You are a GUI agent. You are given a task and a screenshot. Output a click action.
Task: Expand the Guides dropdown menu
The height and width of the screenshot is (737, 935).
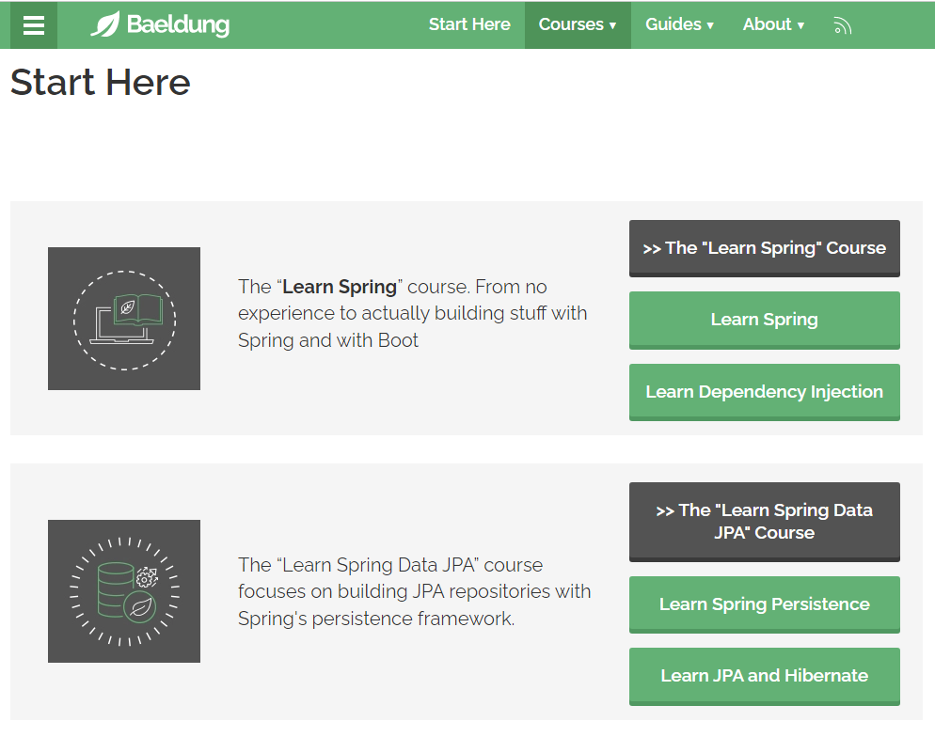click(679, 24)
